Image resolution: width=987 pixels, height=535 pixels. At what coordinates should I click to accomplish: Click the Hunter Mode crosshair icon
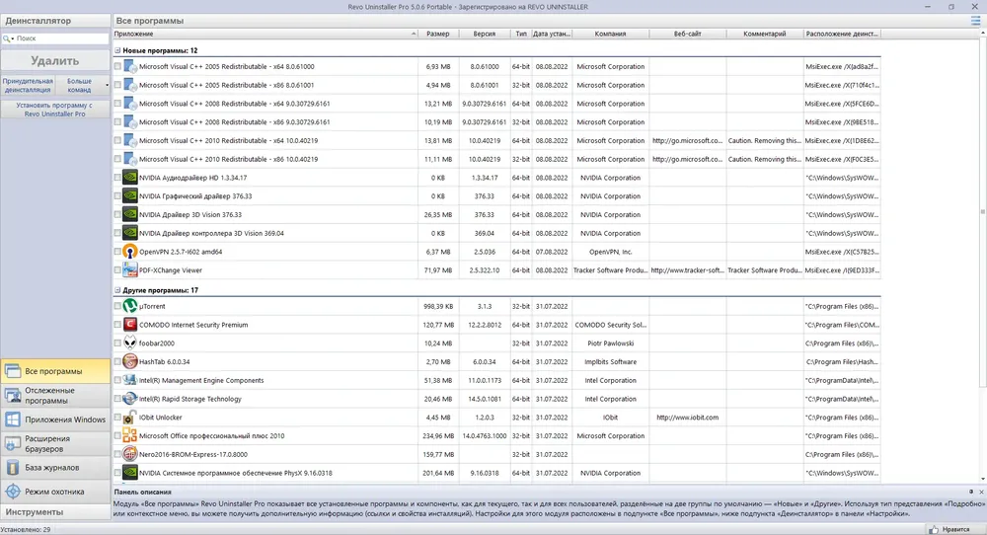(x=13, y=492)
